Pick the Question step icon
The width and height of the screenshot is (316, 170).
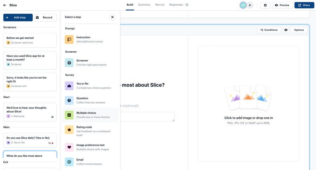(x=69, y=100)
